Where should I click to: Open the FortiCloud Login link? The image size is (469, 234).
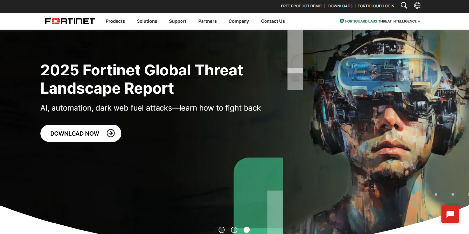(x=376, y=6)
